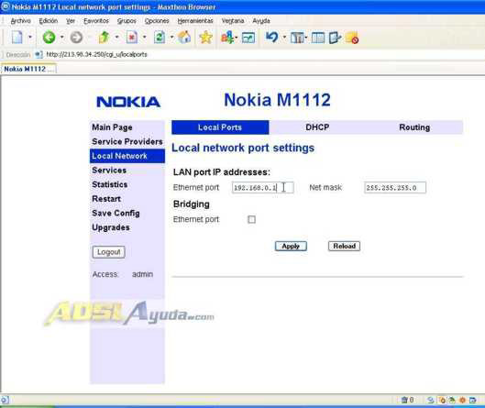The width and height of the screenshot is (485, 408).
Task: Expand the Undo dropdown arrow
Action: click(x=284, y=38)
